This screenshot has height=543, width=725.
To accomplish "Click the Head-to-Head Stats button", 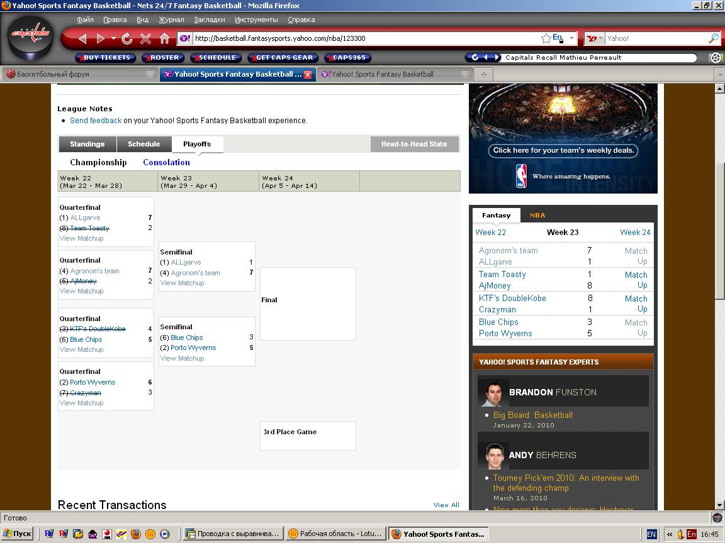I will [x=414, y=144].
